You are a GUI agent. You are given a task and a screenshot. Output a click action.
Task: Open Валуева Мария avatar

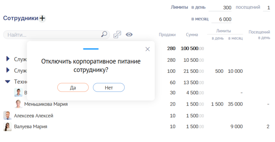point(7,127)
